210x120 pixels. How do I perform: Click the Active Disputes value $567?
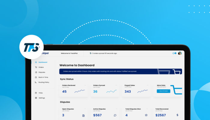(x=97, y=115)
